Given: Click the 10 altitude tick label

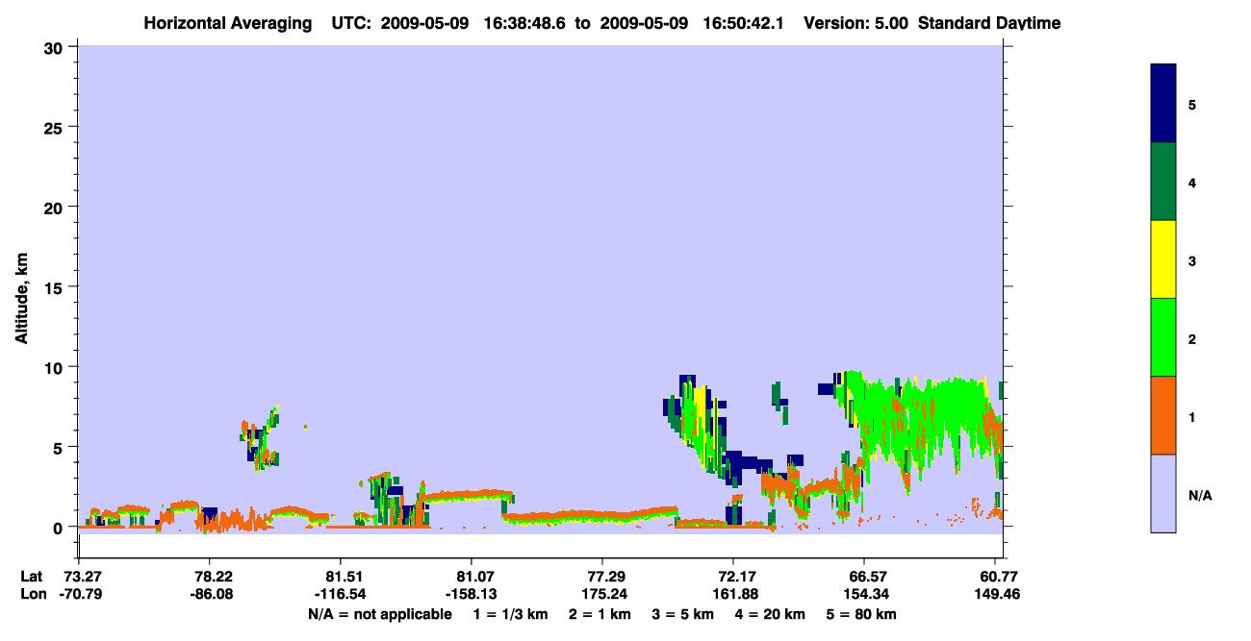Looking at the screenshot, I should tap(56, 367).
